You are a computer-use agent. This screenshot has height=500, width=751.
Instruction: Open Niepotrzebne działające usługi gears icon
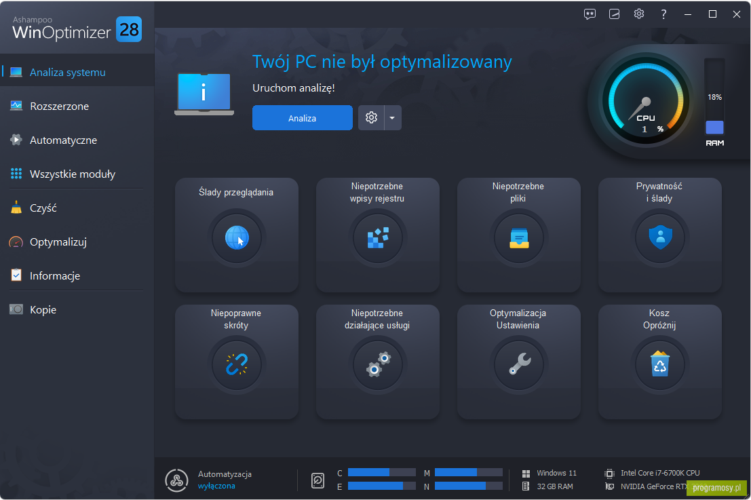(x=377, y=364)
